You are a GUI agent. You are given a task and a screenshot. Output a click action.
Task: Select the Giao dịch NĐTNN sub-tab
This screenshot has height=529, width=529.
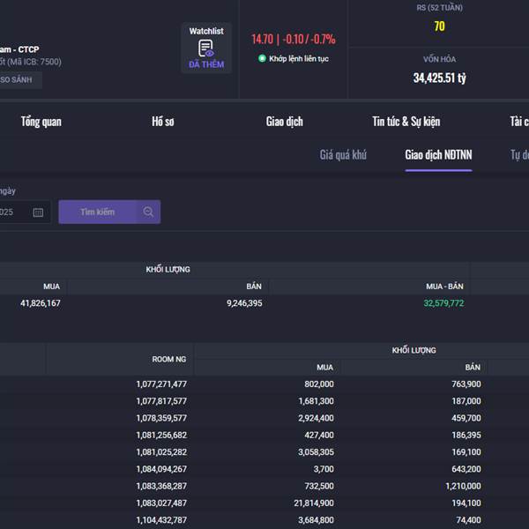pos(438,155)
